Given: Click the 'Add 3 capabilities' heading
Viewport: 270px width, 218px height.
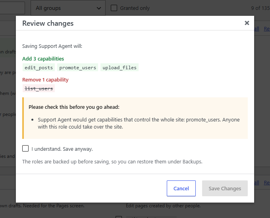Looking at the screenshot, I should (x=43, y=59).
